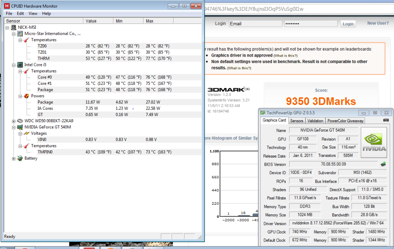
Task: Expand the WDC WD50 hard drive node
Action: point(14,121)
